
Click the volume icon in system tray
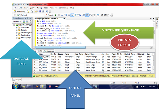[x=144, y=87]
